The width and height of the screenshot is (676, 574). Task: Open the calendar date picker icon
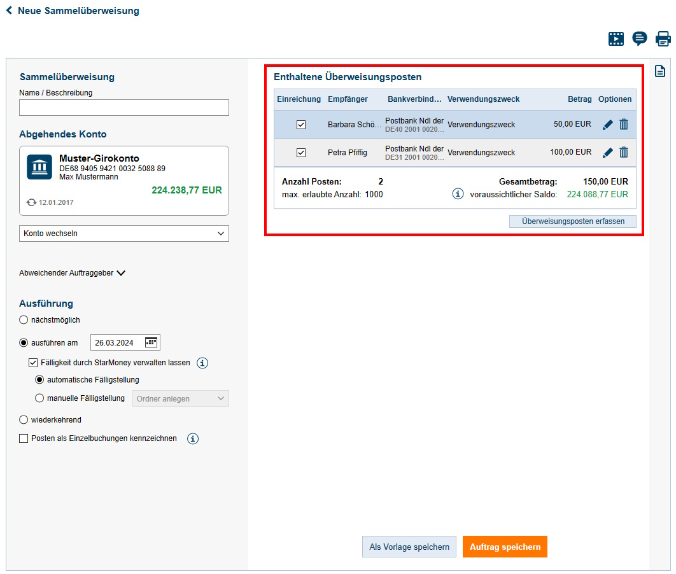[x=151, y=342]
